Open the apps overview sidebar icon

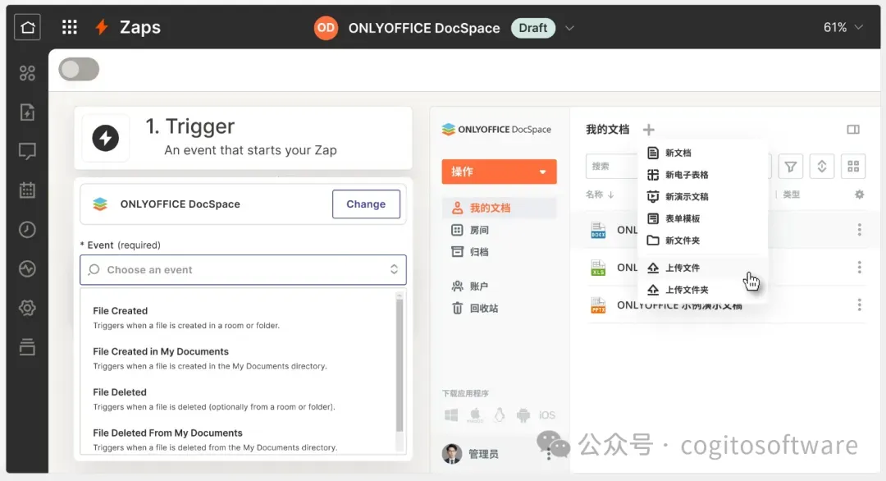[x=27, y=73]
